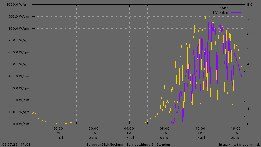Click the 'Solar' legend label
This screenshot has width=261, height=147.
[x=224, y=8]
